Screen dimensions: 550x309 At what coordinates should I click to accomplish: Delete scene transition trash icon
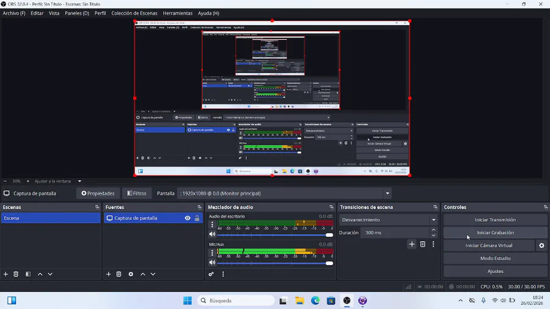click(x=423, y=244)
